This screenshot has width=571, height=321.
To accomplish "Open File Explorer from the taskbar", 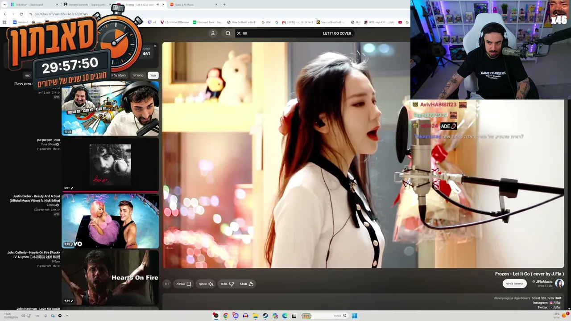I will click(x=255, y=316).
